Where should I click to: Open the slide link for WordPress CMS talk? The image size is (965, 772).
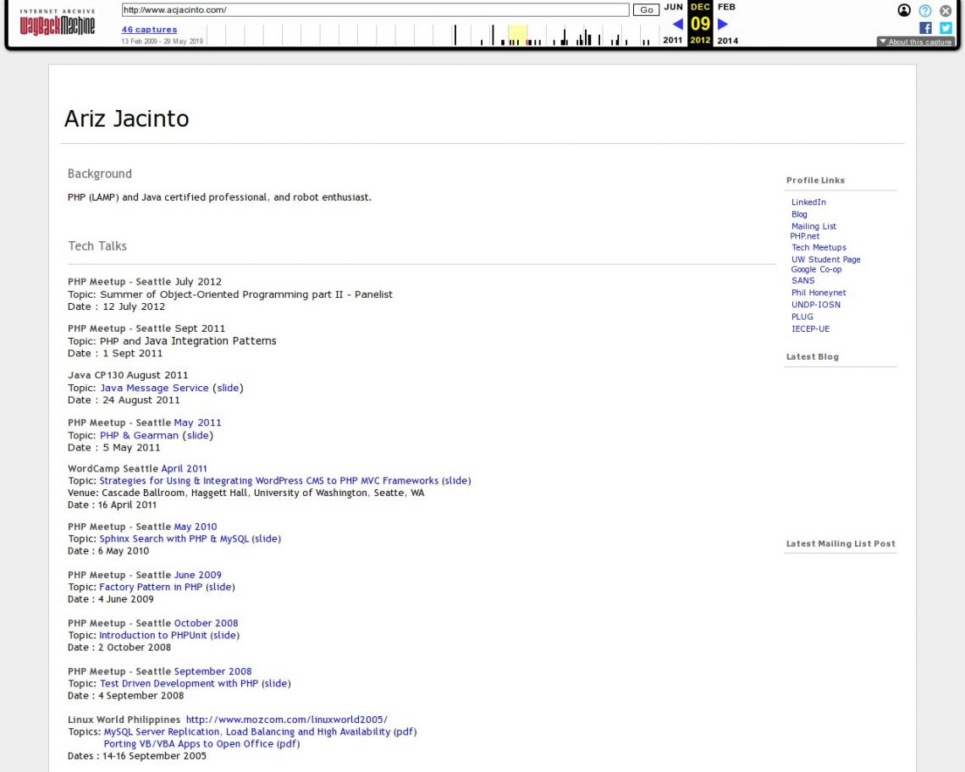click(x=456, y=481)
